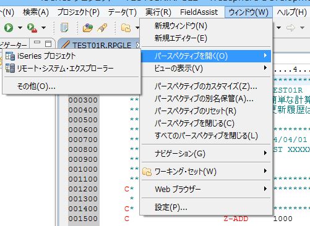Select the TEST01R.RPGLE editor tab
Image resolution: width=310 pixels, height=226 pixels.
click(x=101, y=45)
